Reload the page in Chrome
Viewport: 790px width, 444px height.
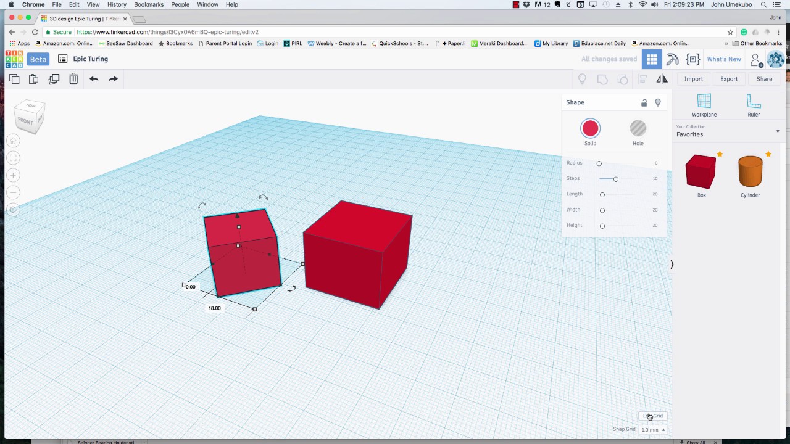coord(35,32)
